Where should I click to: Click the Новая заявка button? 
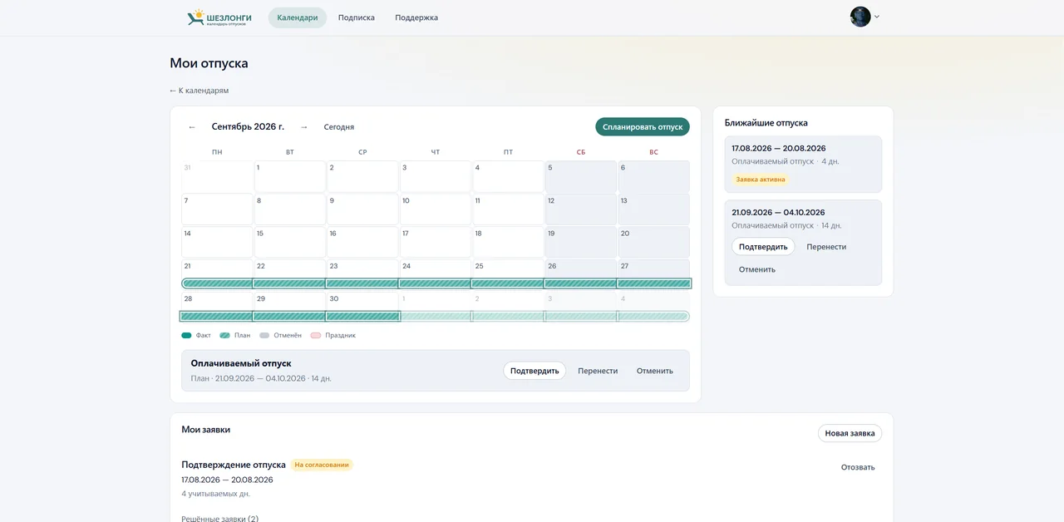pyautogui.click(x=850, y=433)
